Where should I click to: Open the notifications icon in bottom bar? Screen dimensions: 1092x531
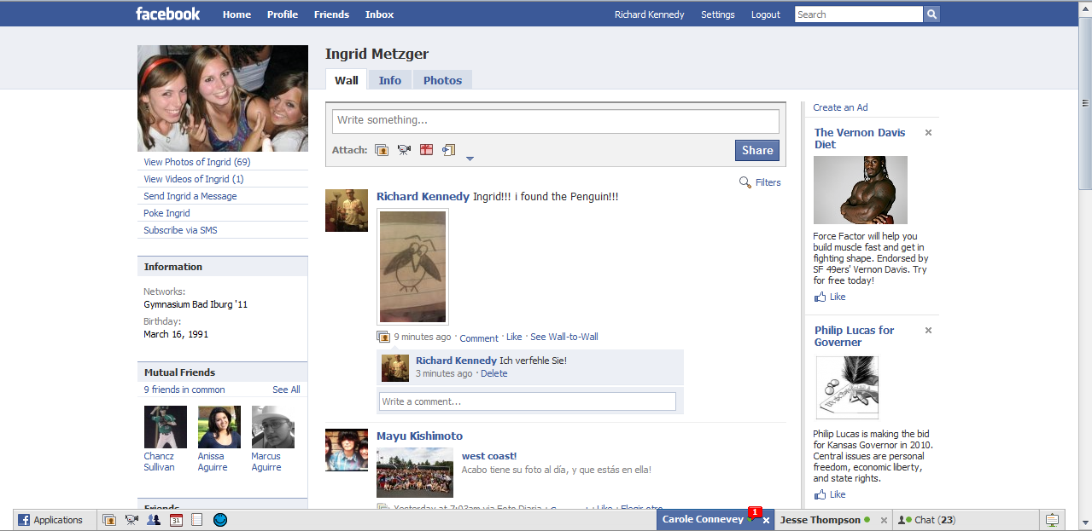click(1053, 520)
